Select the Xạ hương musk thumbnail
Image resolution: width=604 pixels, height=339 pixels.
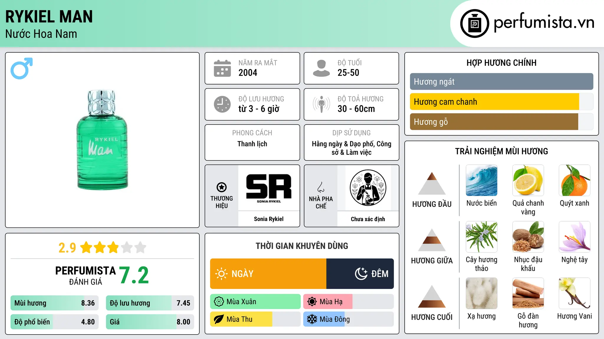[482, 293]
